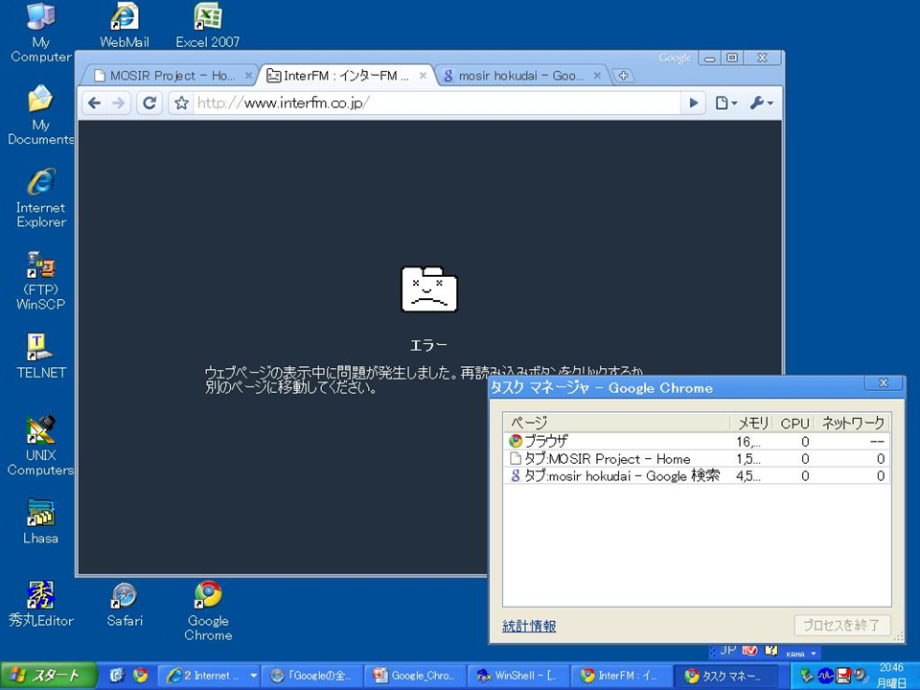
Task: Select ブラウザ row in Task Manager
Action: point(697,441)
